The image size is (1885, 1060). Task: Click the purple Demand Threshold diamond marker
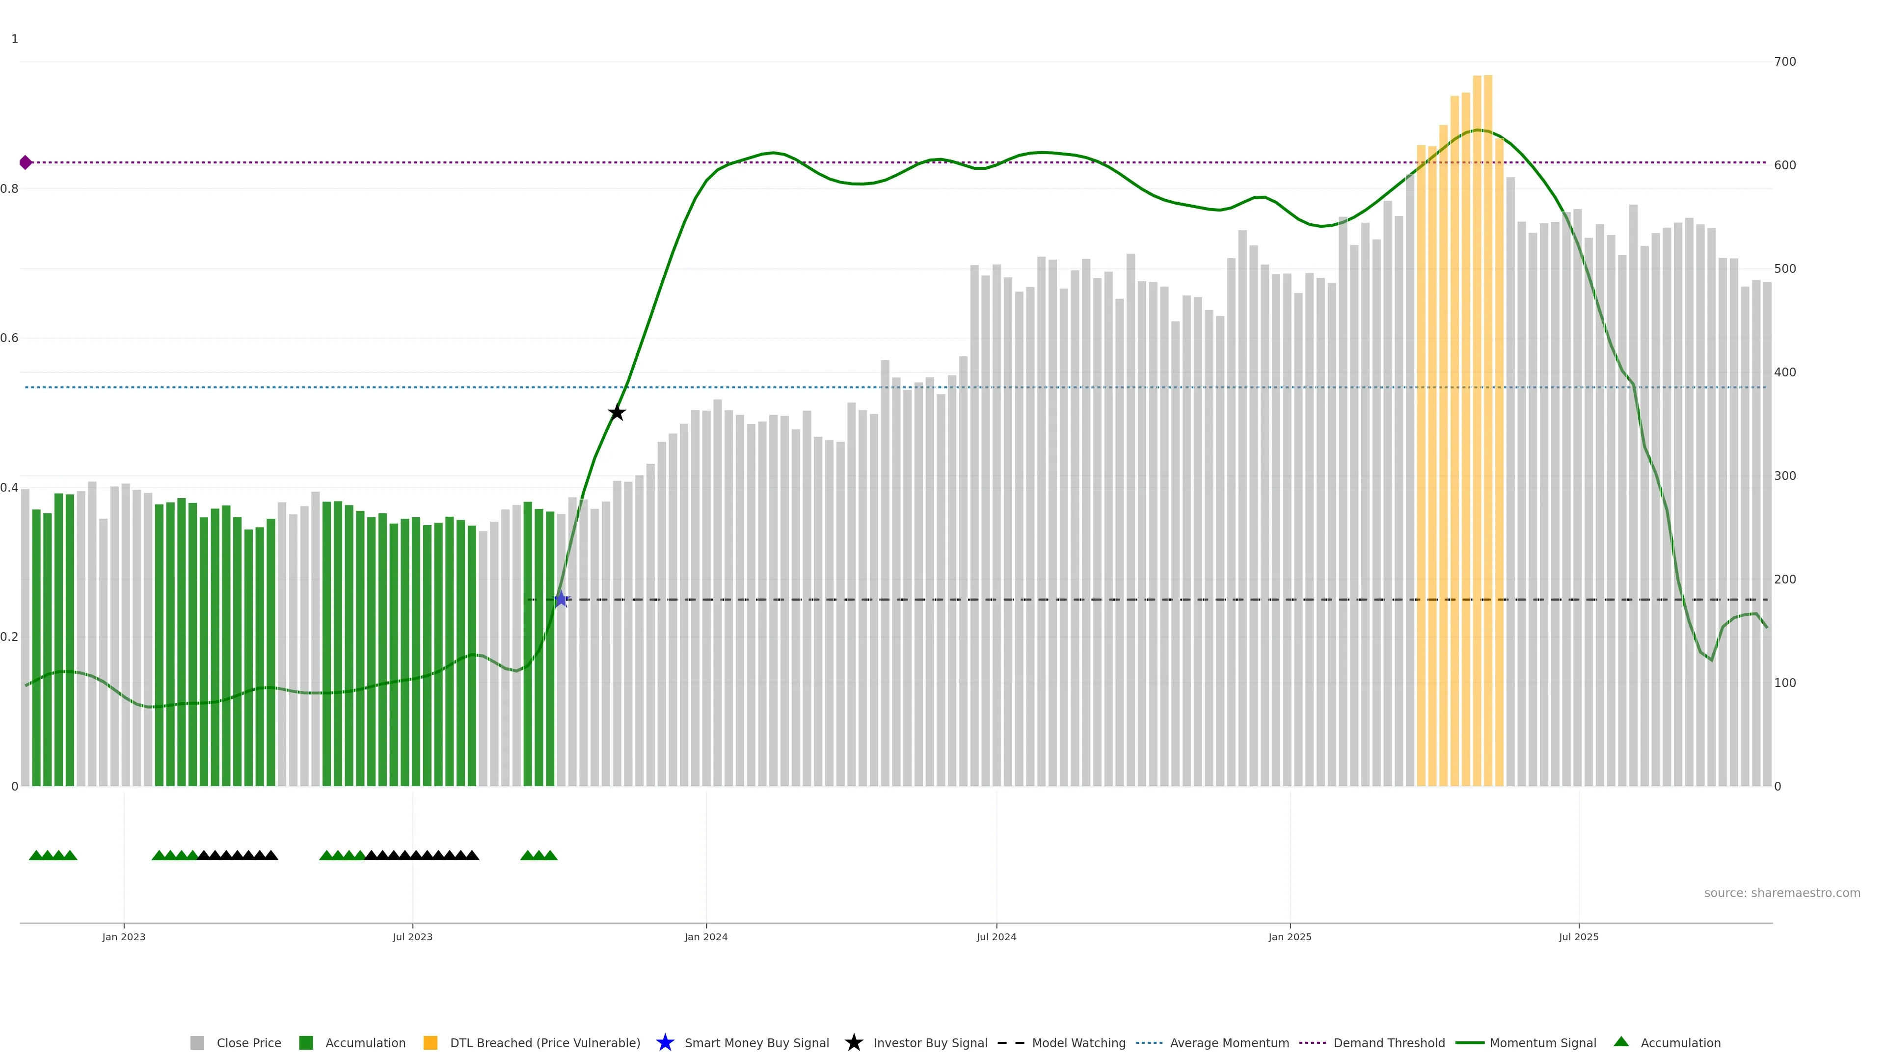click(x=26, y=162)
